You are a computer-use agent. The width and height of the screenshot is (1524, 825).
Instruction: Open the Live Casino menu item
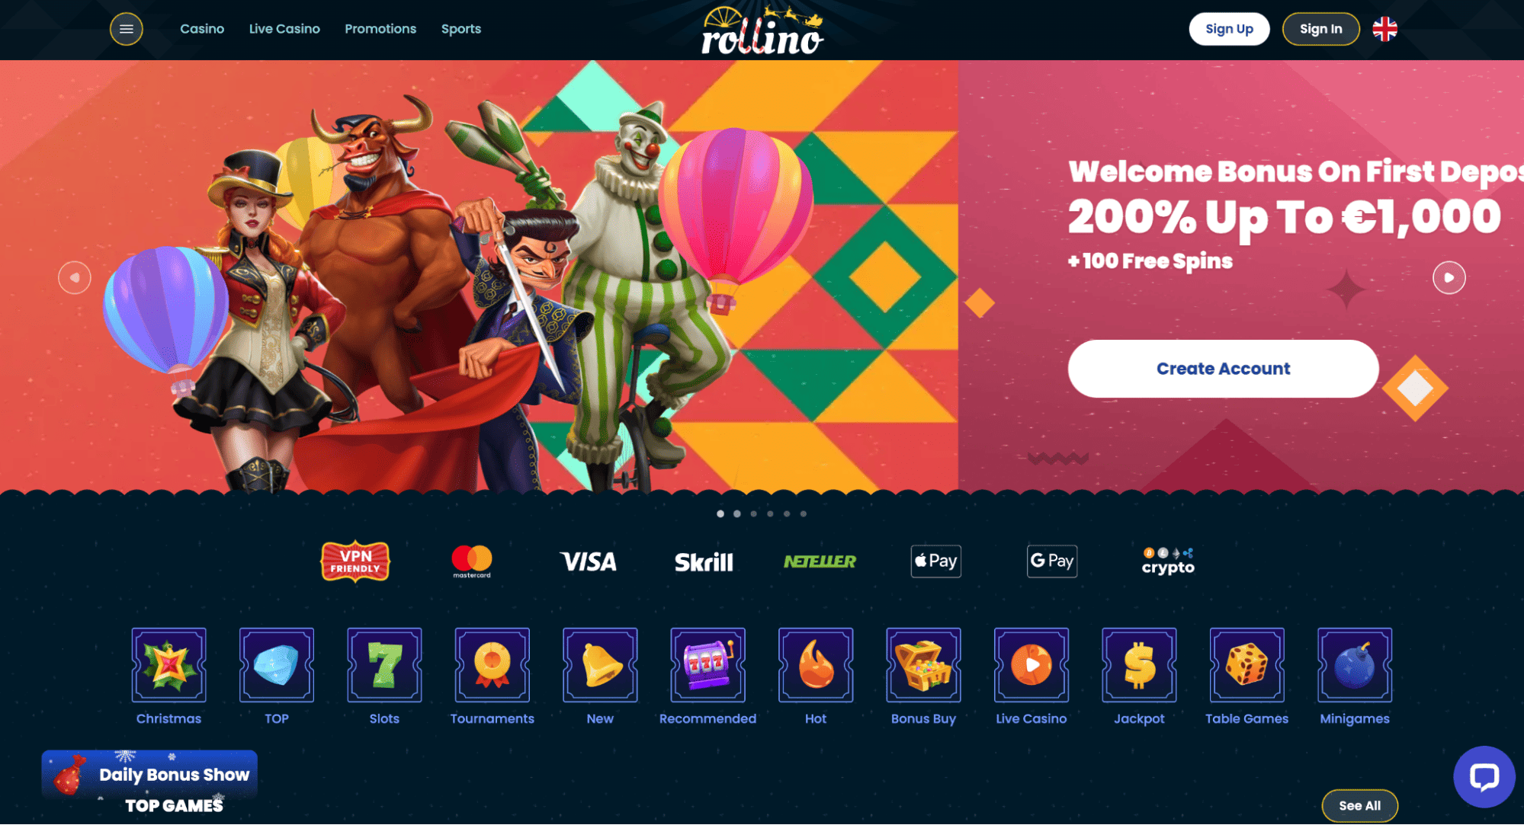click(284, 29)
